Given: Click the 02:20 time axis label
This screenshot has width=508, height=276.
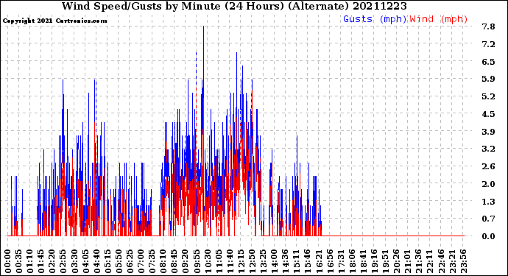Looking at the screenshot, I should [52, 261].
